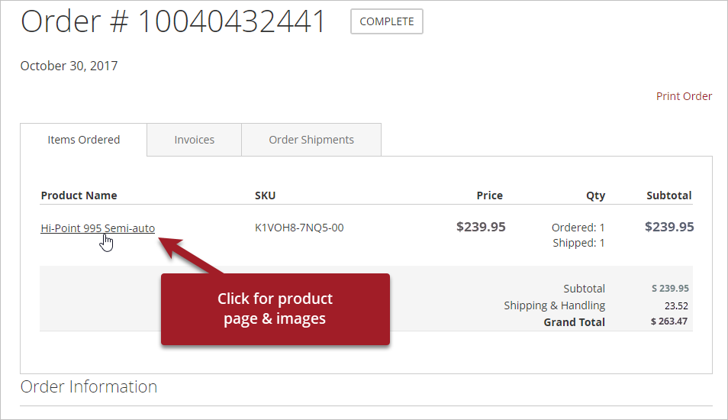Click the Shipping & Handling label
728x420 pixels.
[554, 305]
